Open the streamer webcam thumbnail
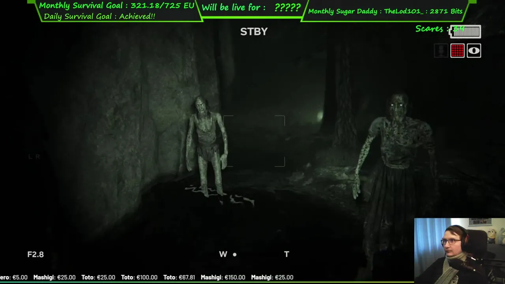The width and height of the screenshot is (505, 284). tap(460, 251)
